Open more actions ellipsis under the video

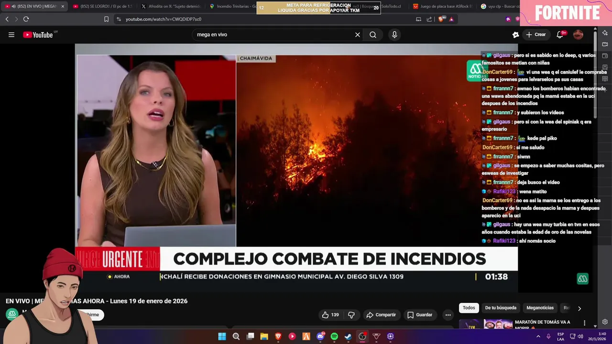click(448, 315)
